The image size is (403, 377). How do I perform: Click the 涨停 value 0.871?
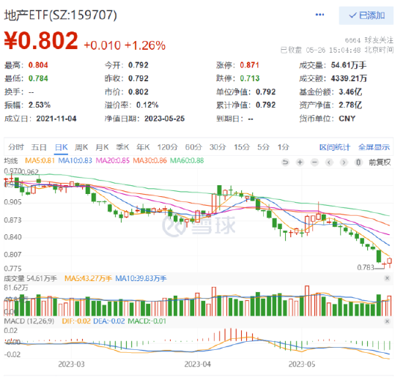[x=249, y=65]
